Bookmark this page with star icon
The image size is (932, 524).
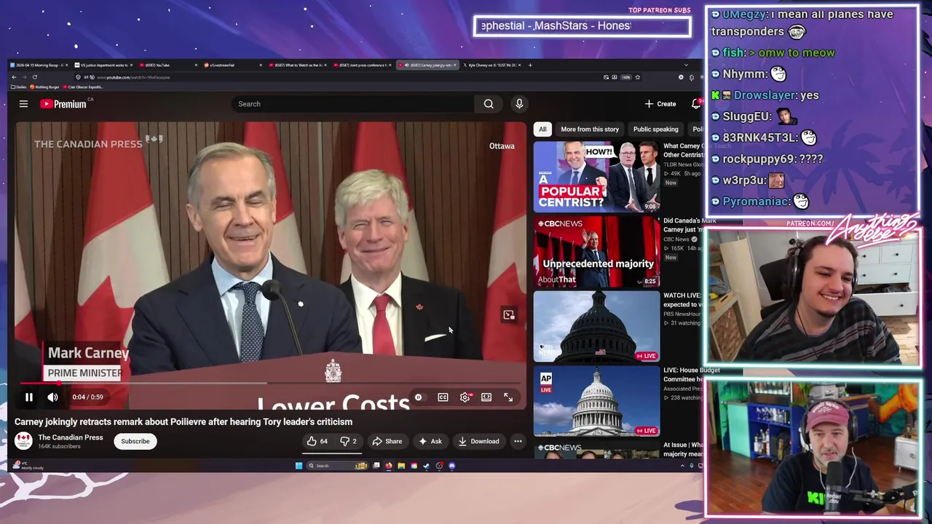pos(638,77)
